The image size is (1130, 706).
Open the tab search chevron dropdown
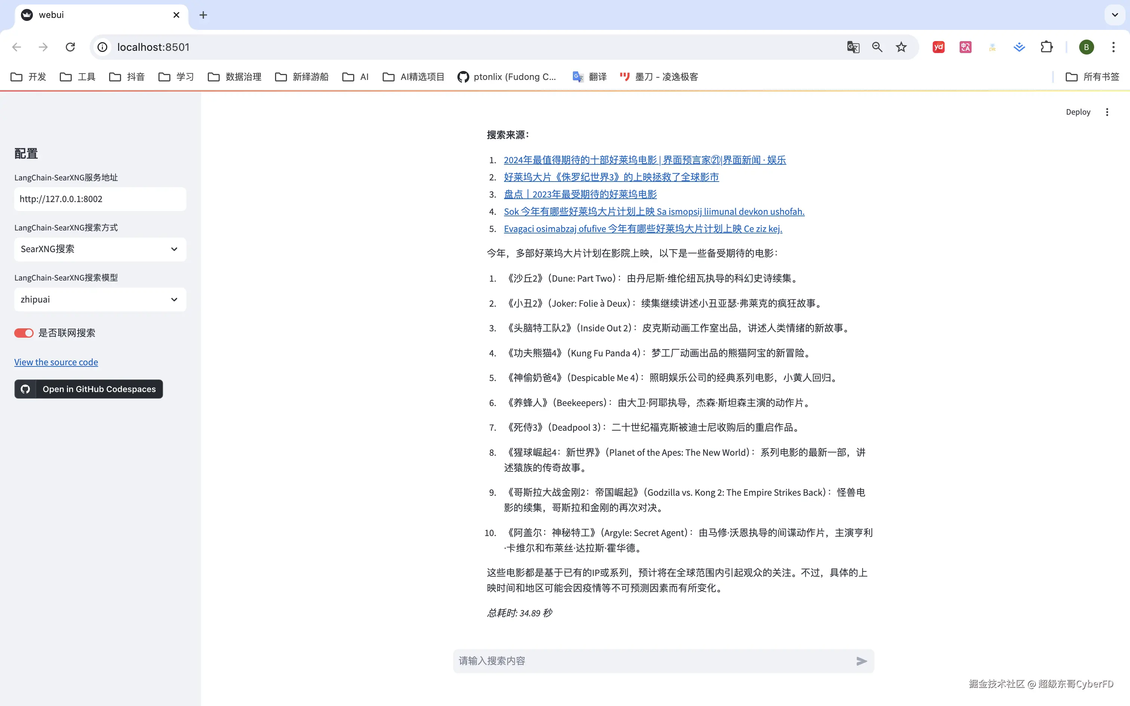[x=1115, y=15]
